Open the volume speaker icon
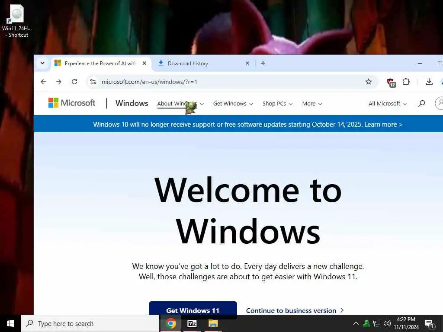 click(x=387, y=323)
